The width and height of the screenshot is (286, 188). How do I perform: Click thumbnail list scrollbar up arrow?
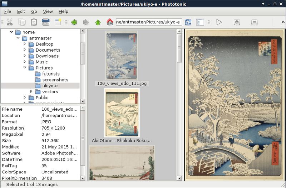click(179, 31)
